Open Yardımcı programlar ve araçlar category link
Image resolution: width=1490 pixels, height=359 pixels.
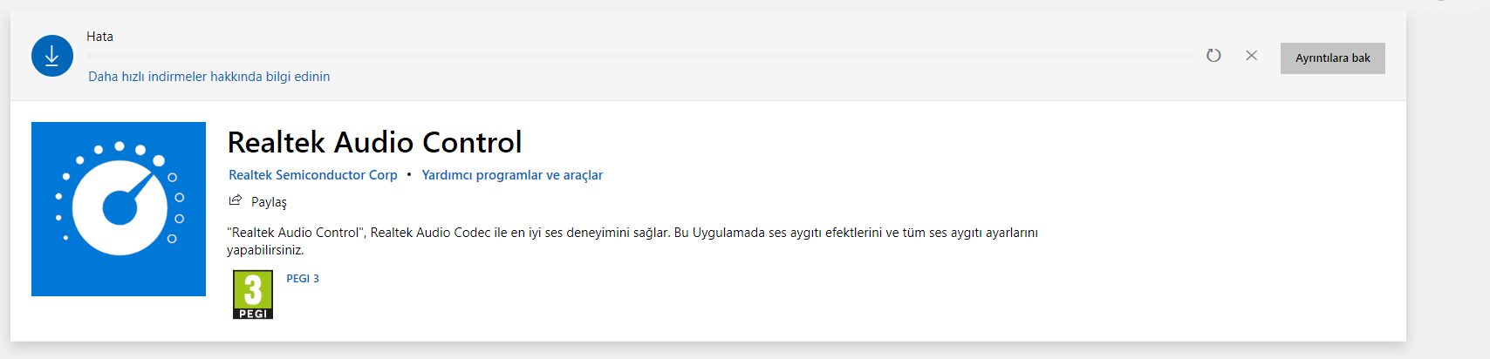tap(512, 175)
